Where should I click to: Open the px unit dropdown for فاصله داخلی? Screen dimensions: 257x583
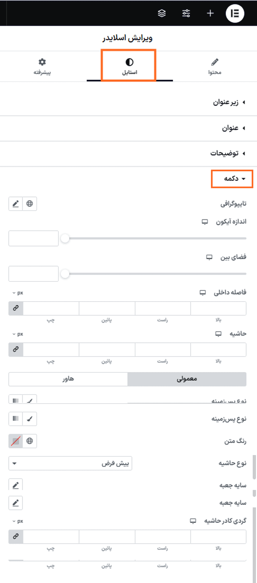pos(18,293)
